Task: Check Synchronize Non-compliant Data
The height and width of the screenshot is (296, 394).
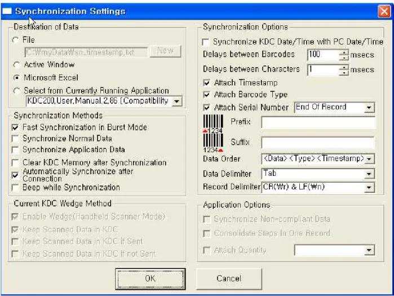Action: tap(206, 219)
